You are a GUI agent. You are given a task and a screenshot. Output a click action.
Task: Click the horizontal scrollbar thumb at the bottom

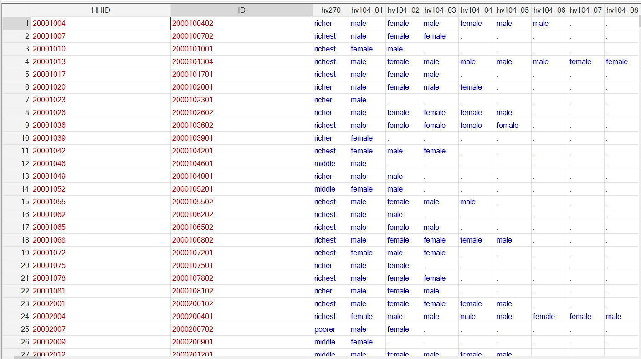pos(27,357)
